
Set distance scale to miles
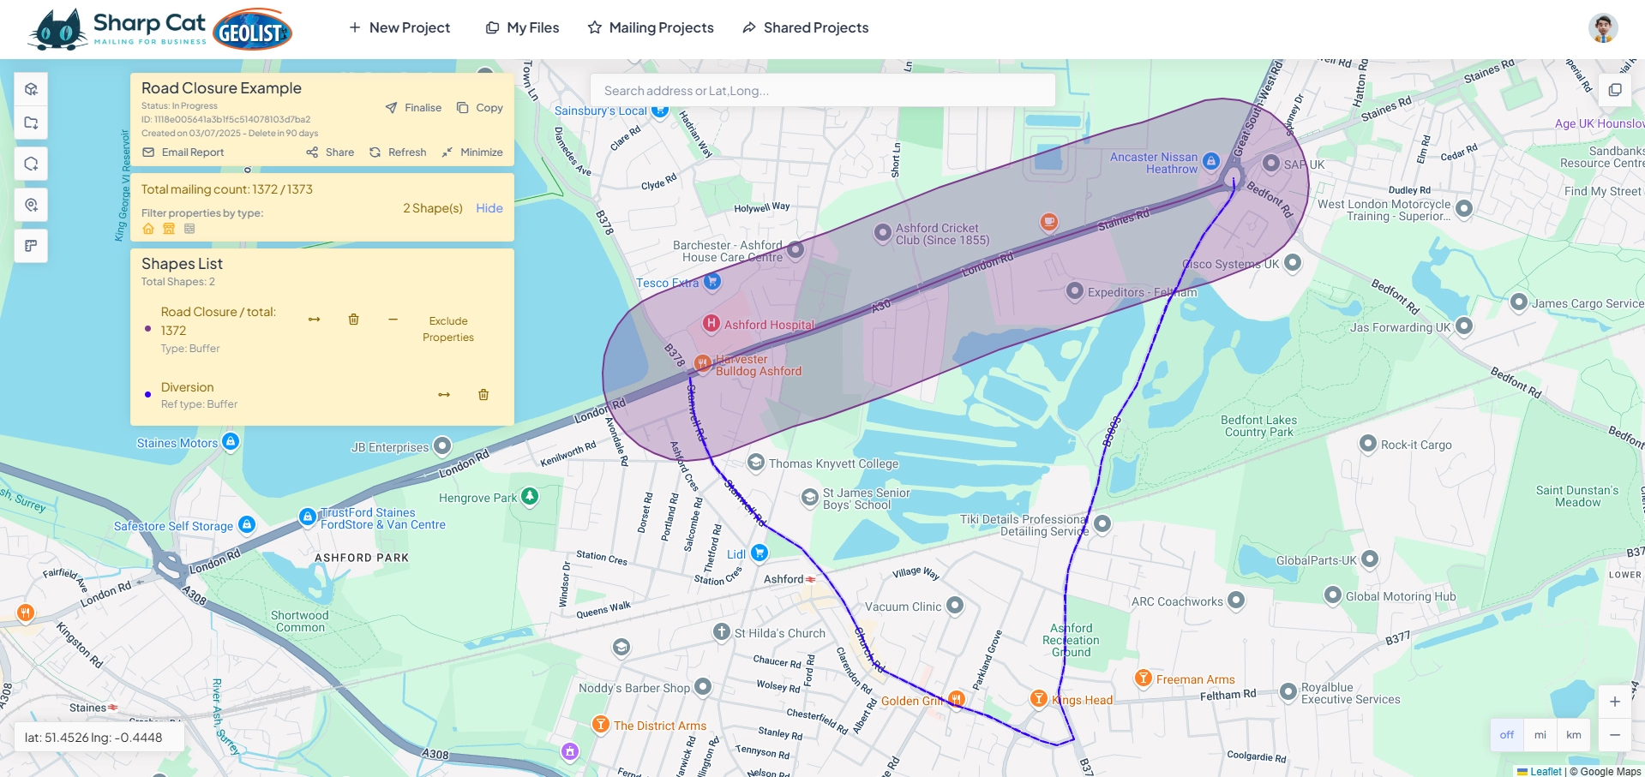[1540, 735]
